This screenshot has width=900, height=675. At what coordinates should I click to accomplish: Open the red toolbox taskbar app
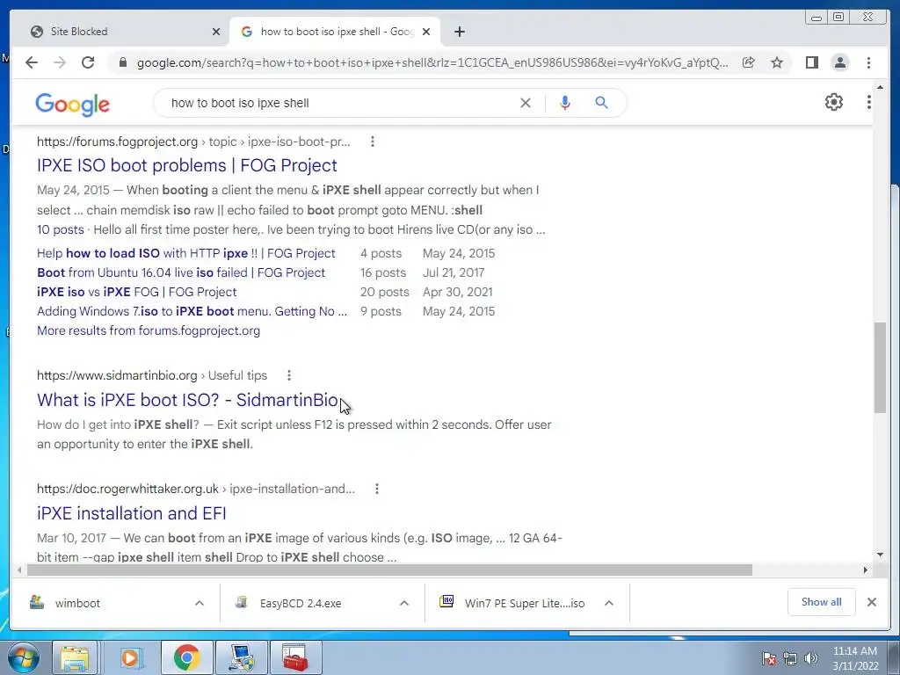coord(295,657)
